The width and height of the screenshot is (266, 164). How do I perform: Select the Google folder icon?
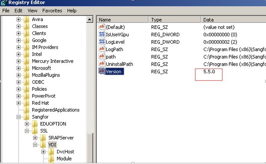(26, 40)
